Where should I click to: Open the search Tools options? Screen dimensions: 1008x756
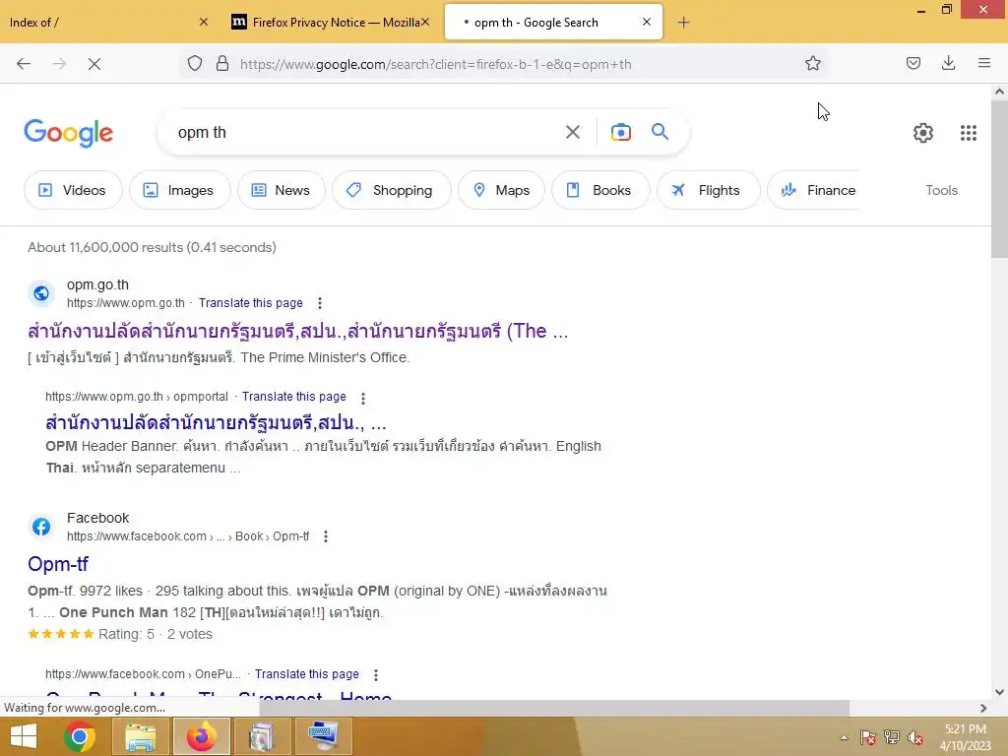[941, 190]
